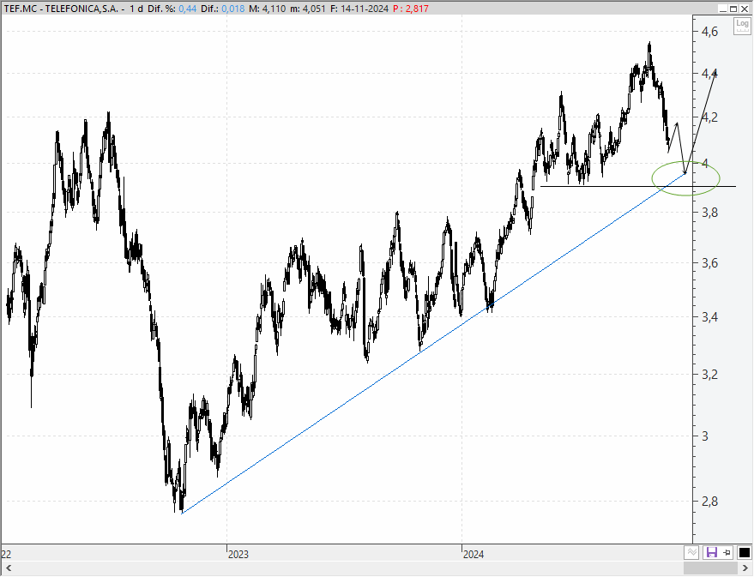The width and height of the screenshot is (754, 577).
Task: Click the Dif. value 0,018
Action: pos(233,9)
